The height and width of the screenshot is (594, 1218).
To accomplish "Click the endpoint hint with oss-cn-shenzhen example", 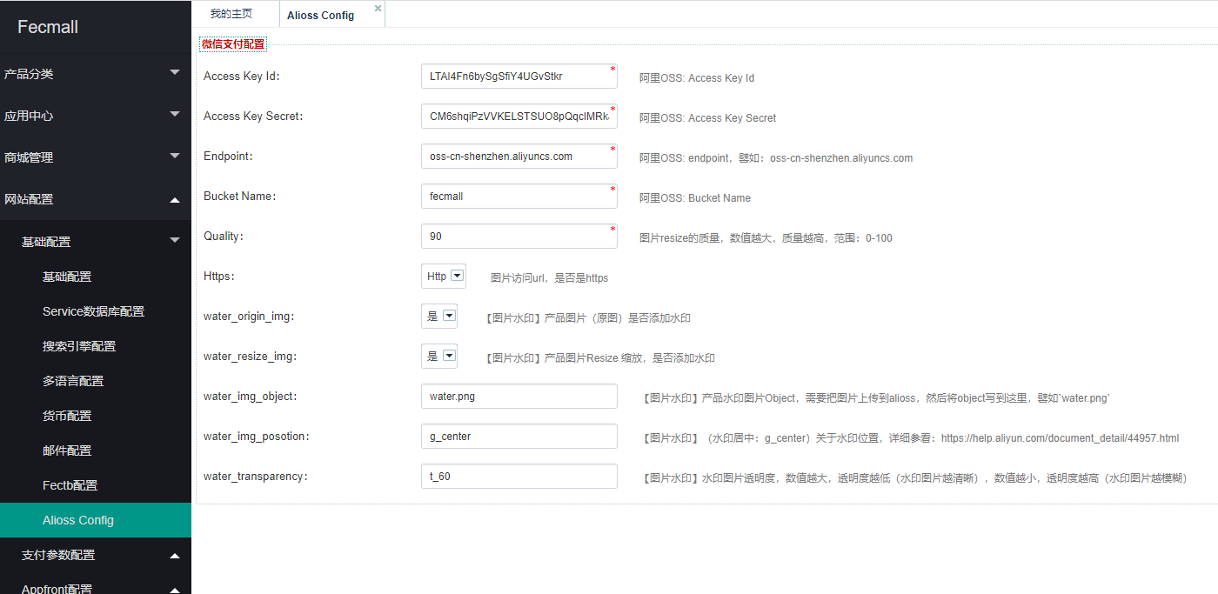I will tap(776, 158).
